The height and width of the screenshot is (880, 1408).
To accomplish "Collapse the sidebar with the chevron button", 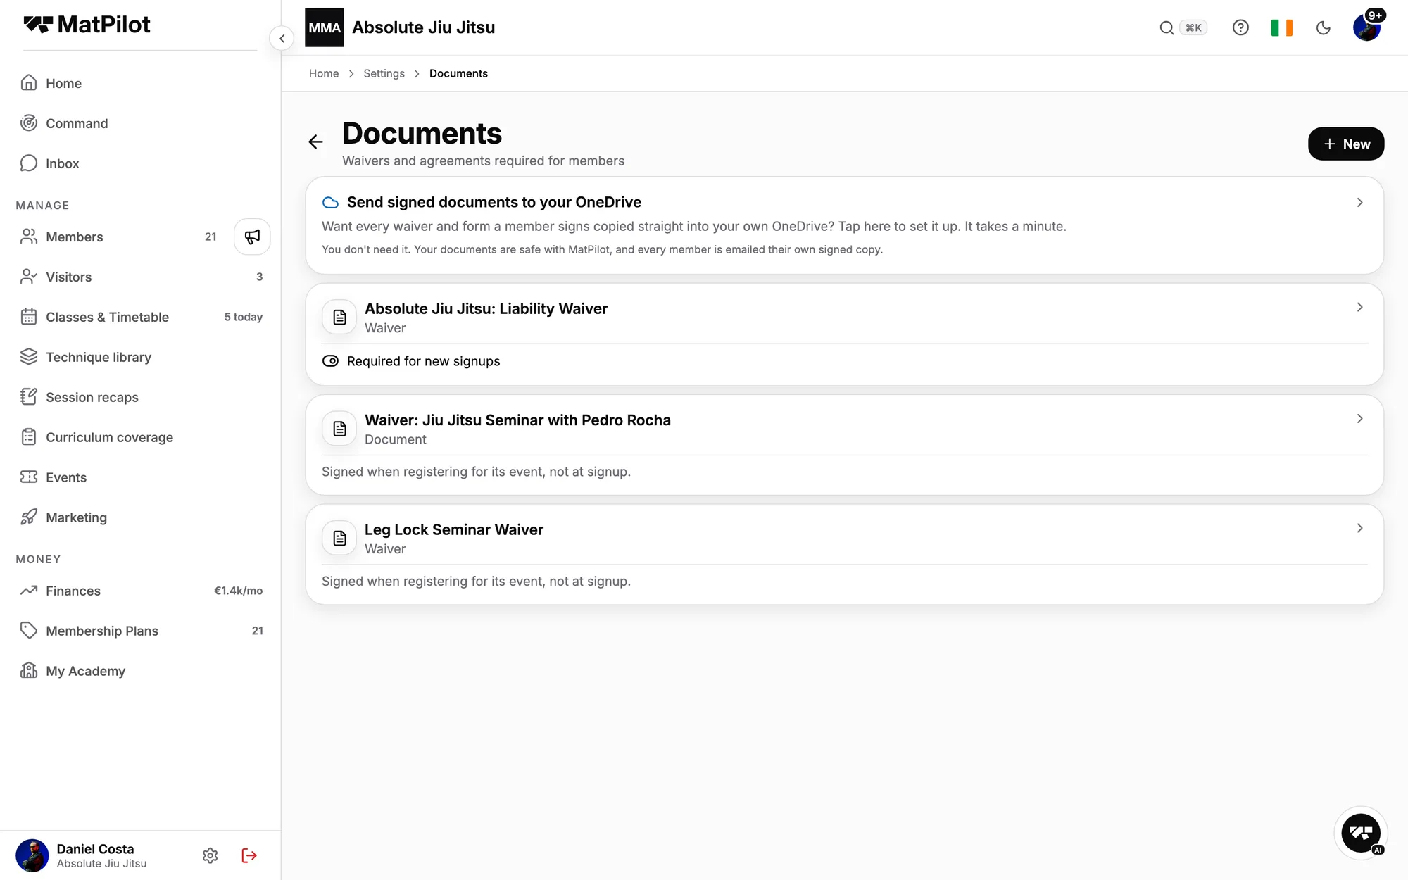I will [x=282, y=38].
